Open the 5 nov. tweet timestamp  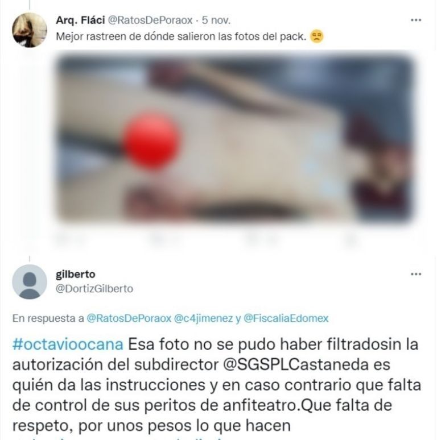[216, 20]
